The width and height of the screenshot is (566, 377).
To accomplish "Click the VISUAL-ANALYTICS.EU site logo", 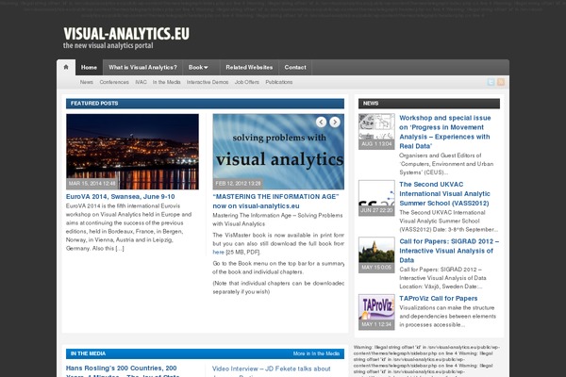I will pos(126,34).
